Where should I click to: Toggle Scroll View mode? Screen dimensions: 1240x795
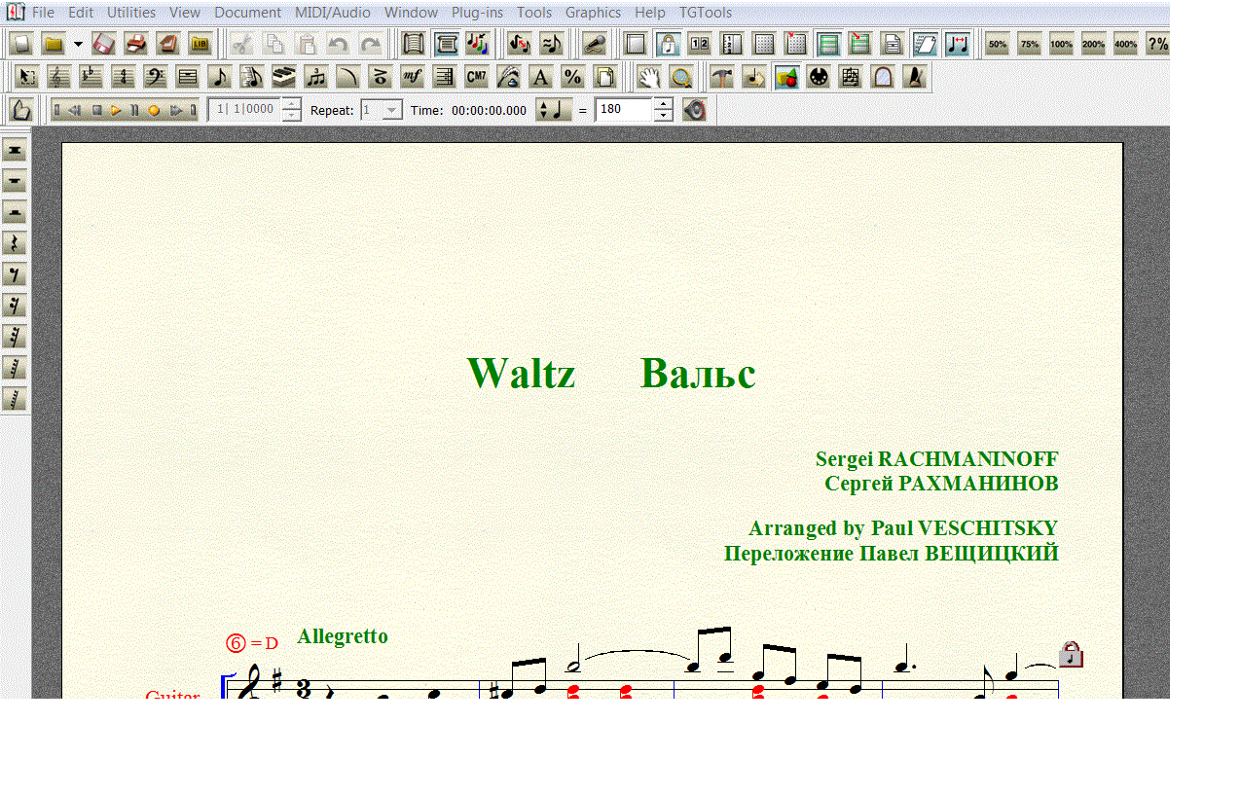[x=415, y=44]
